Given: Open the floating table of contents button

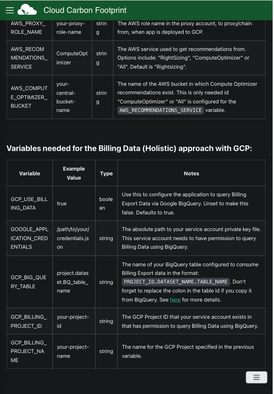Looking at the screenshot, I should pos(256,377).
